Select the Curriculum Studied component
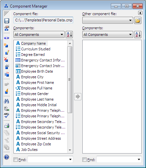146x168 pixels. (33, 49)
